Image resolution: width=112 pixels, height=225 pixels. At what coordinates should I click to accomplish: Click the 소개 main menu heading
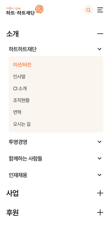12,34
